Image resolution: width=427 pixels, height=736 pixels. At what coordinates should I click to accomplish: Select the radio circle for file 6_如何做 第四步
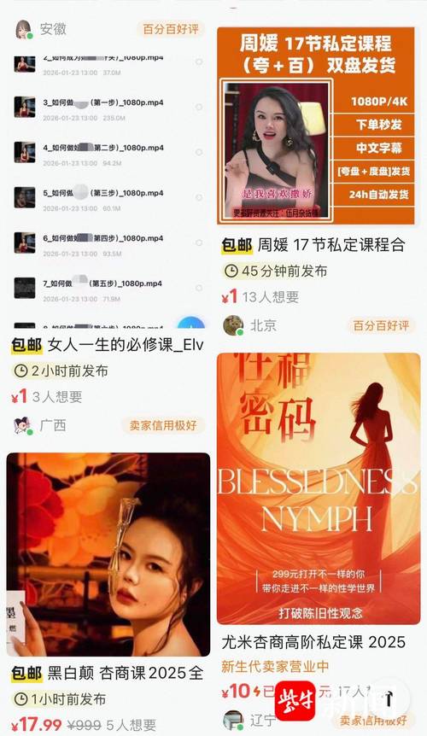[199, 242]
